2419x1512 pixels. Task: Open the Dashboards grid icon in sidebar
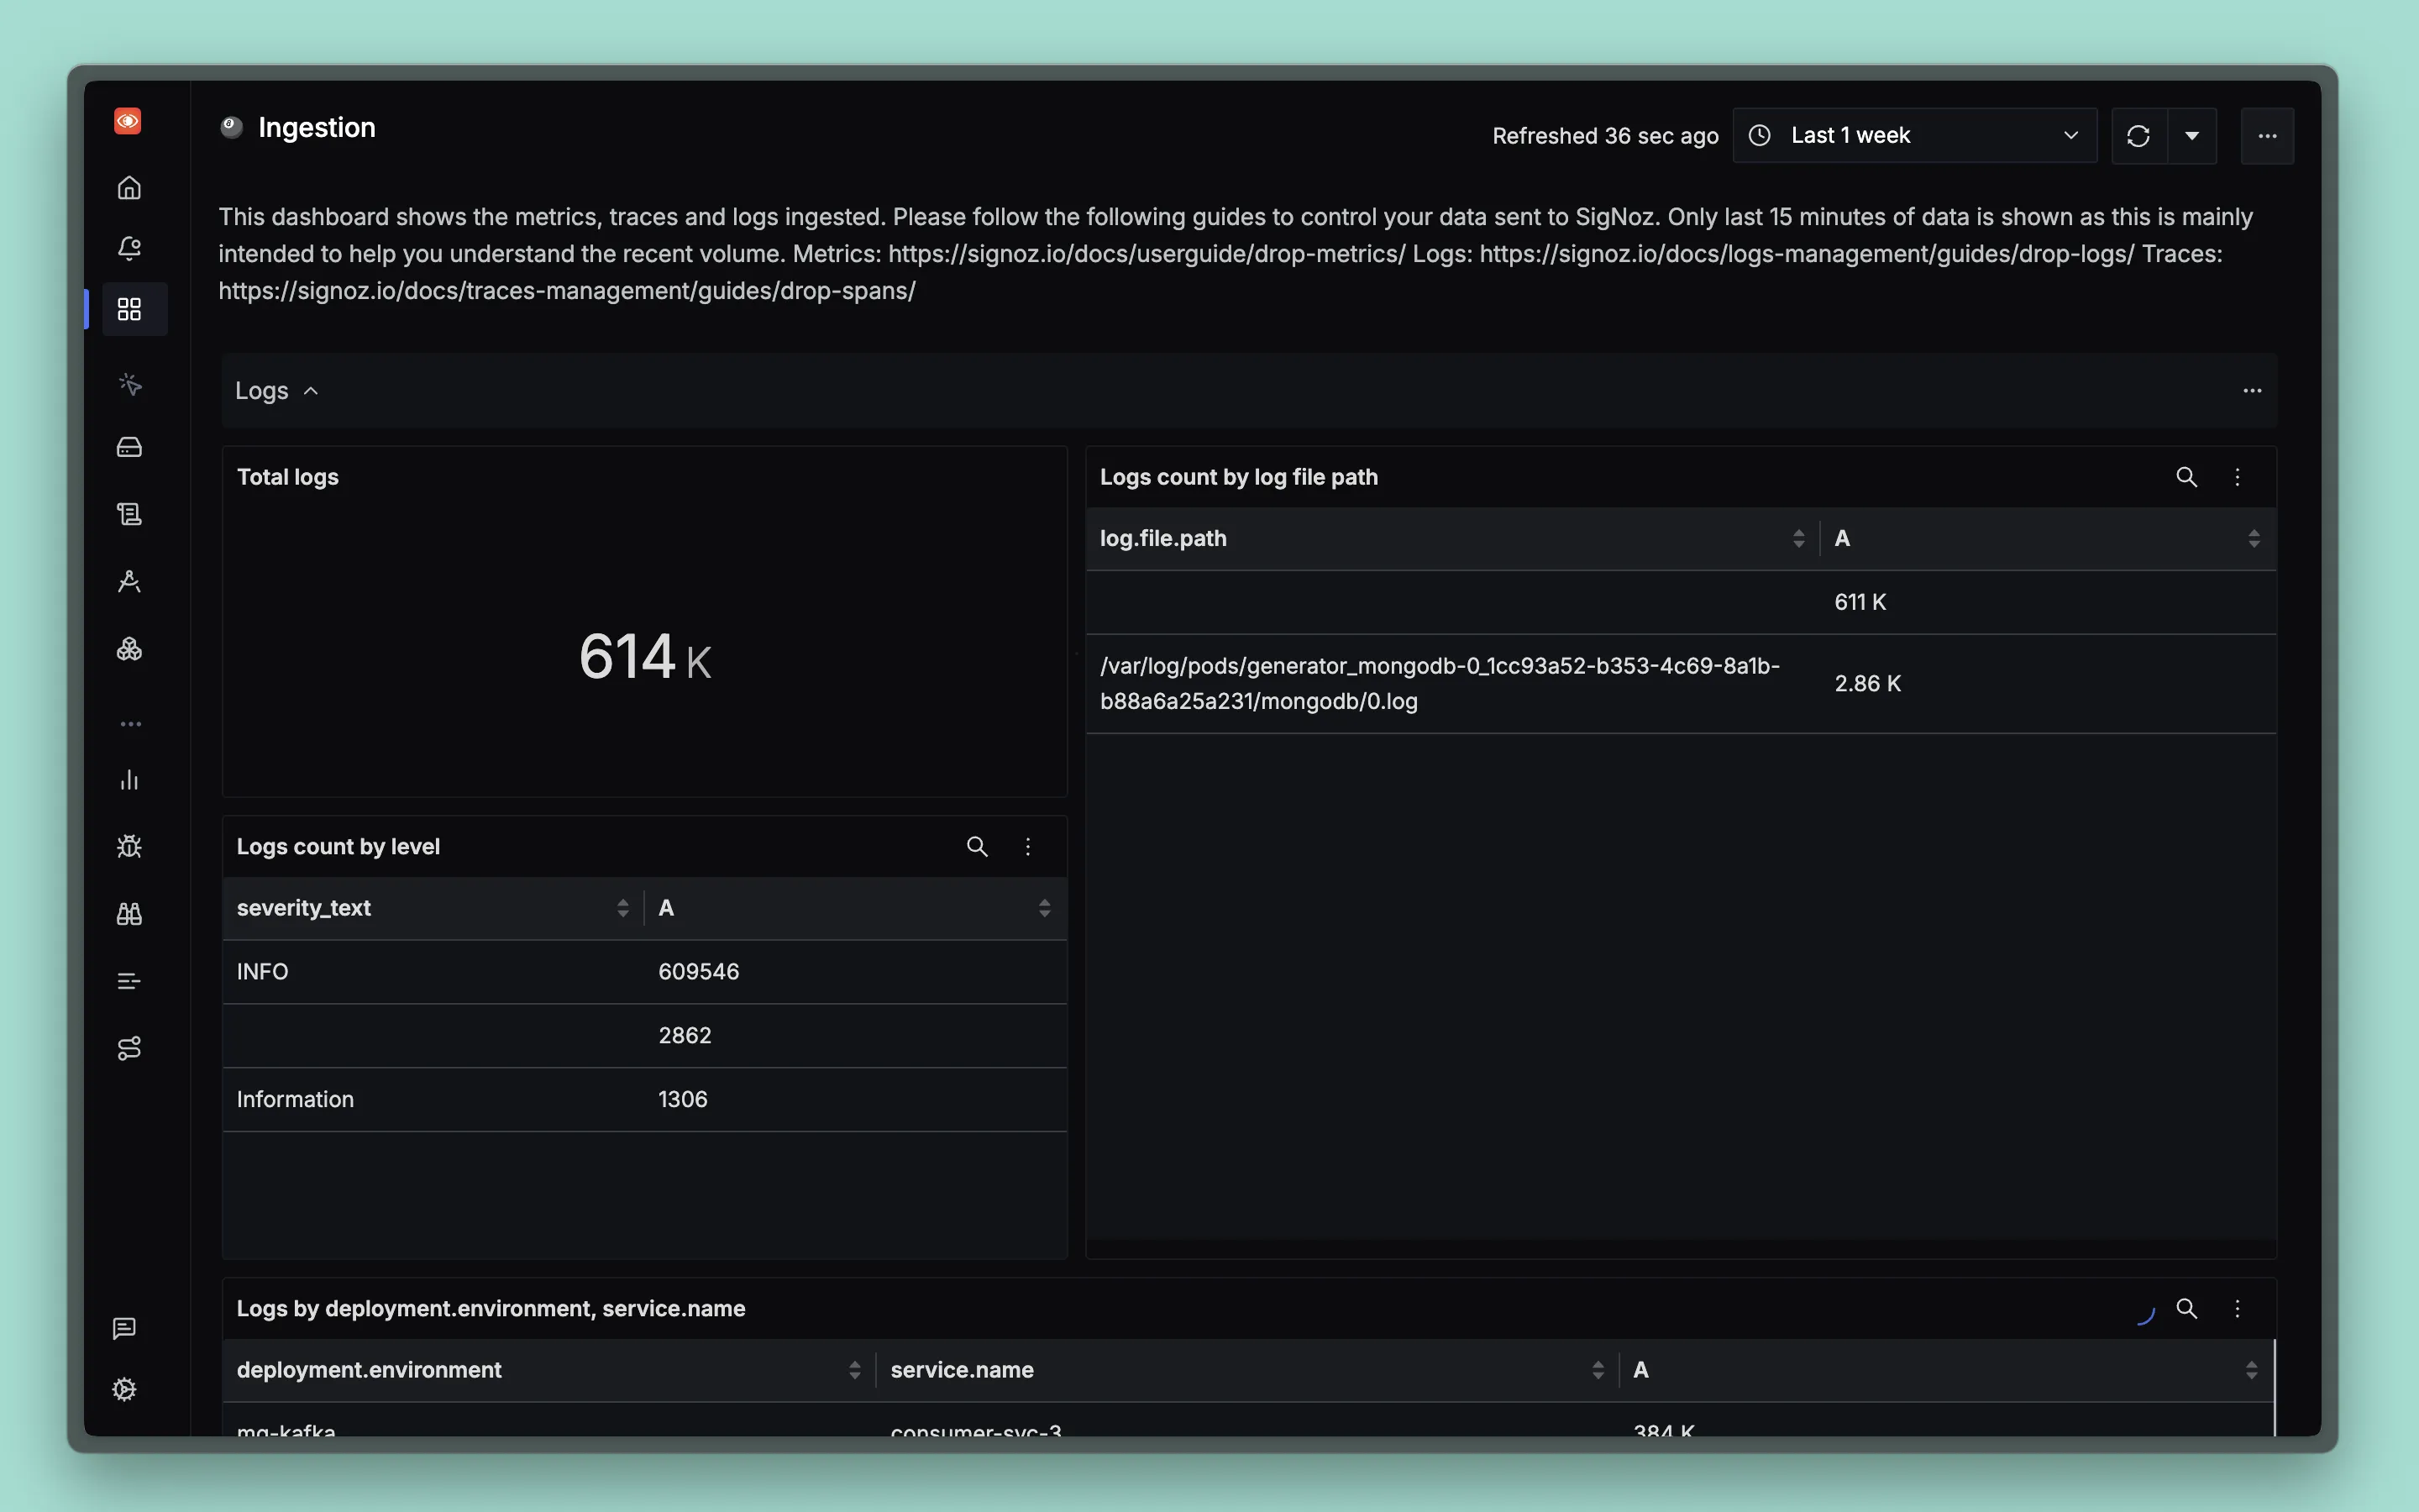point(129,309)
